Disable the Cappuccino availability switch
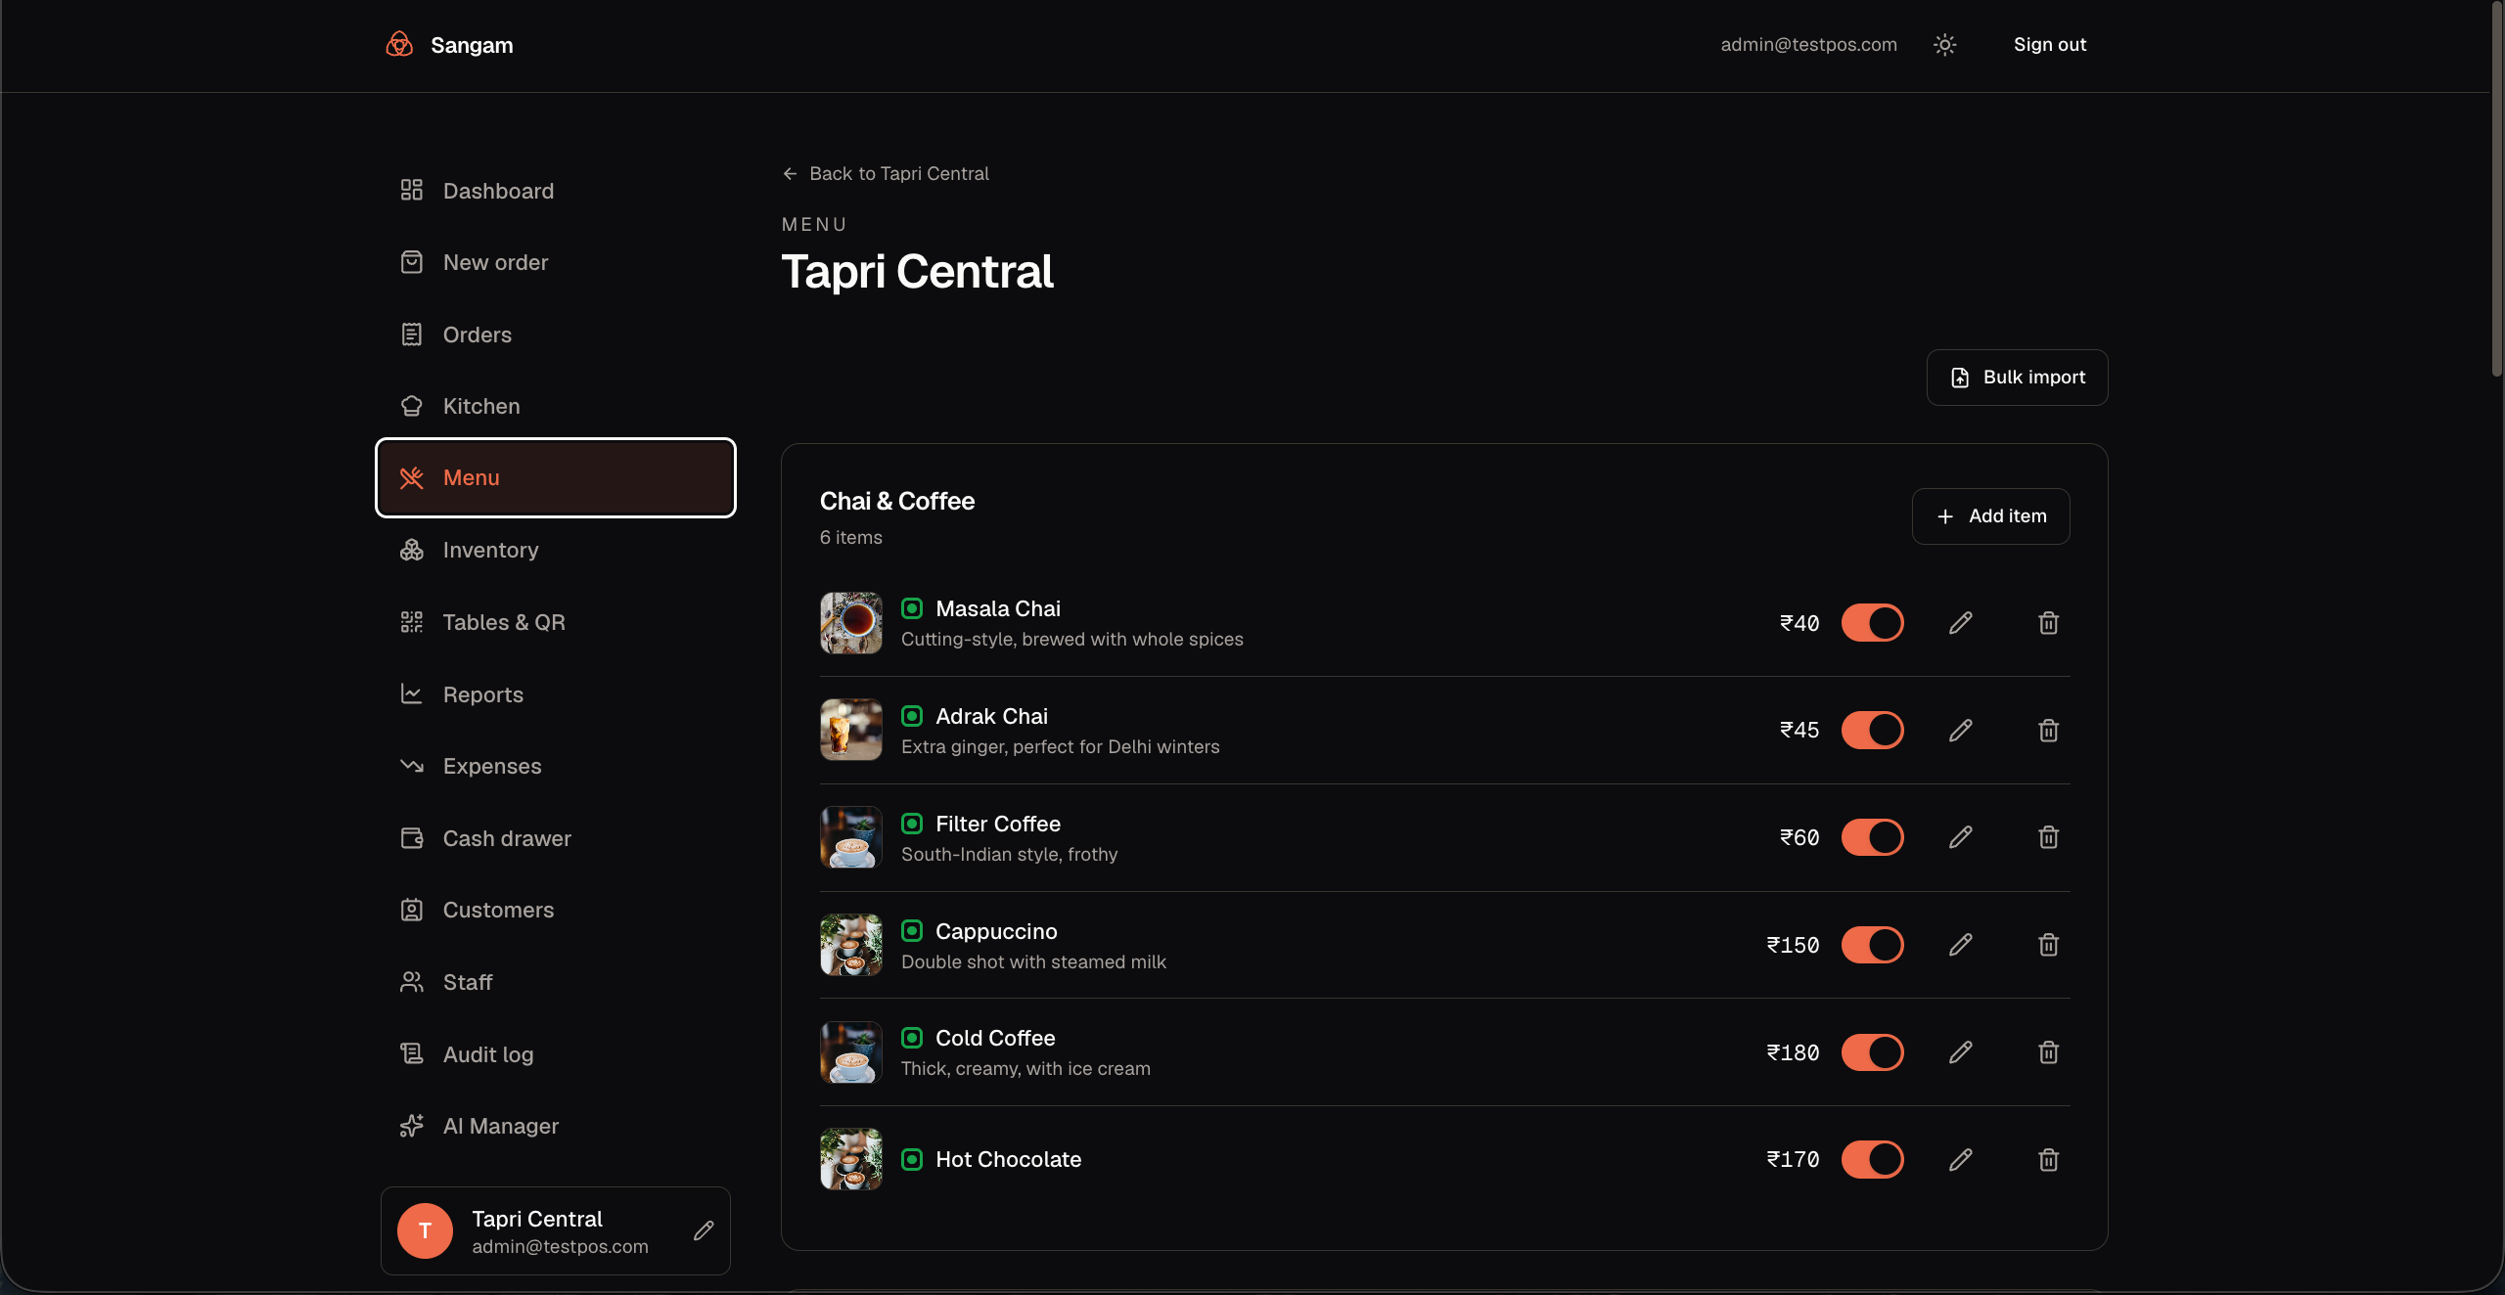This screenshot has height=1295, width=2505. (x=1872, y=945)
